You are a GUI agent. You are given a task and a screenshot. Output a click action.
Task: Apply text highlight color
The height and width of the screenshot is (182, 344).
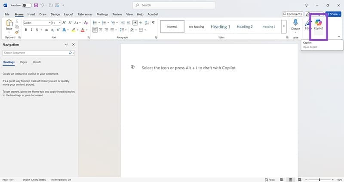[74, 30]
